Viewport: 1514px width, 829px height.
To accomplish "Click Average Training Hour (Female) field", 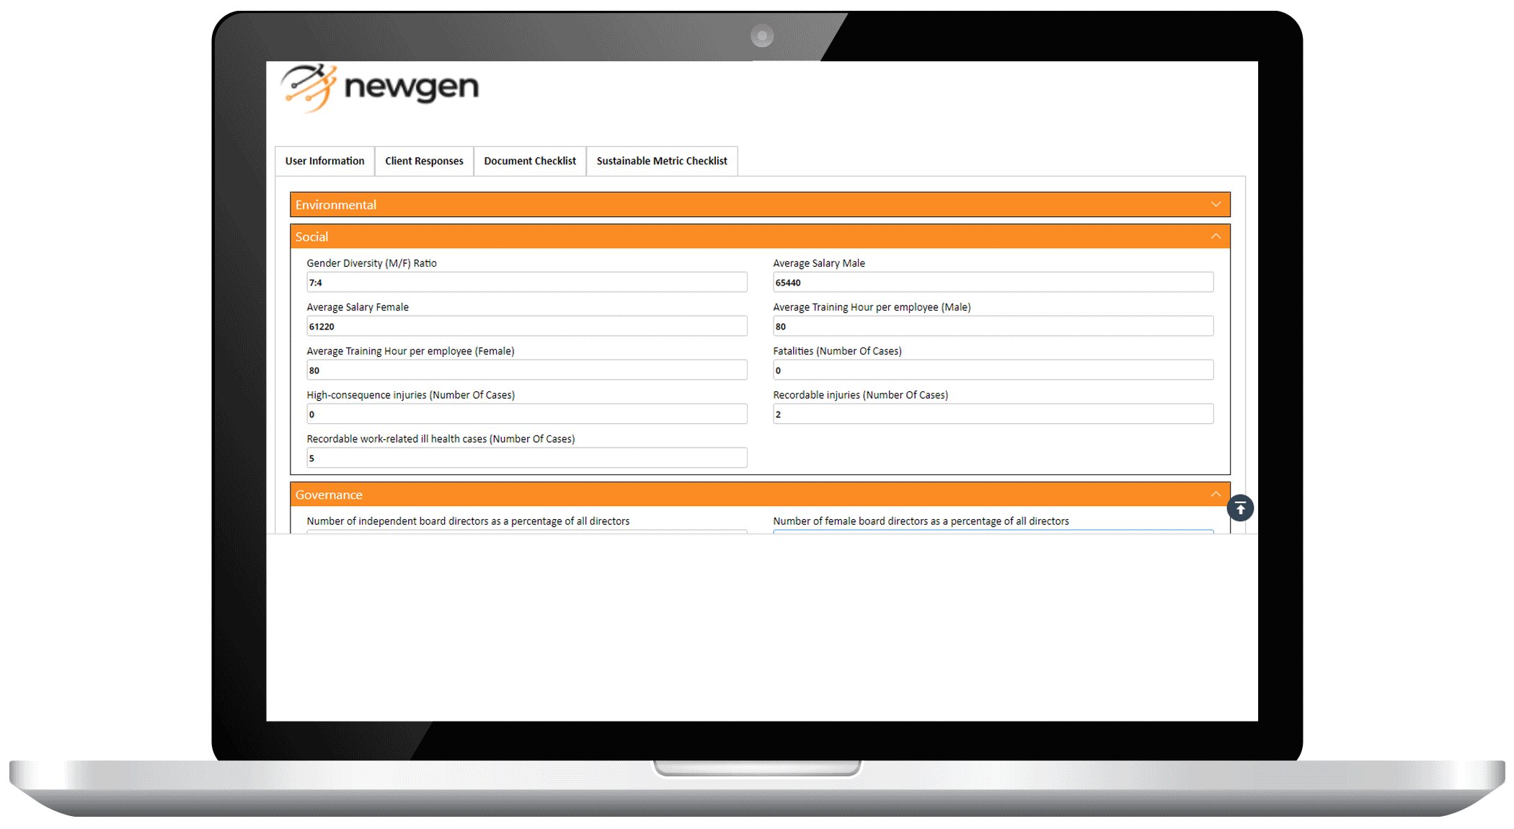I will pos(526,371).
